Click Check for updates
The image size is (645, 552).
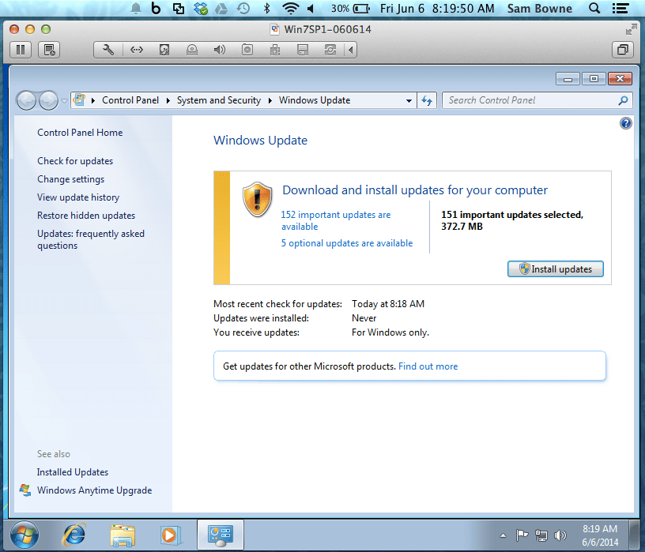coord(75,161)
